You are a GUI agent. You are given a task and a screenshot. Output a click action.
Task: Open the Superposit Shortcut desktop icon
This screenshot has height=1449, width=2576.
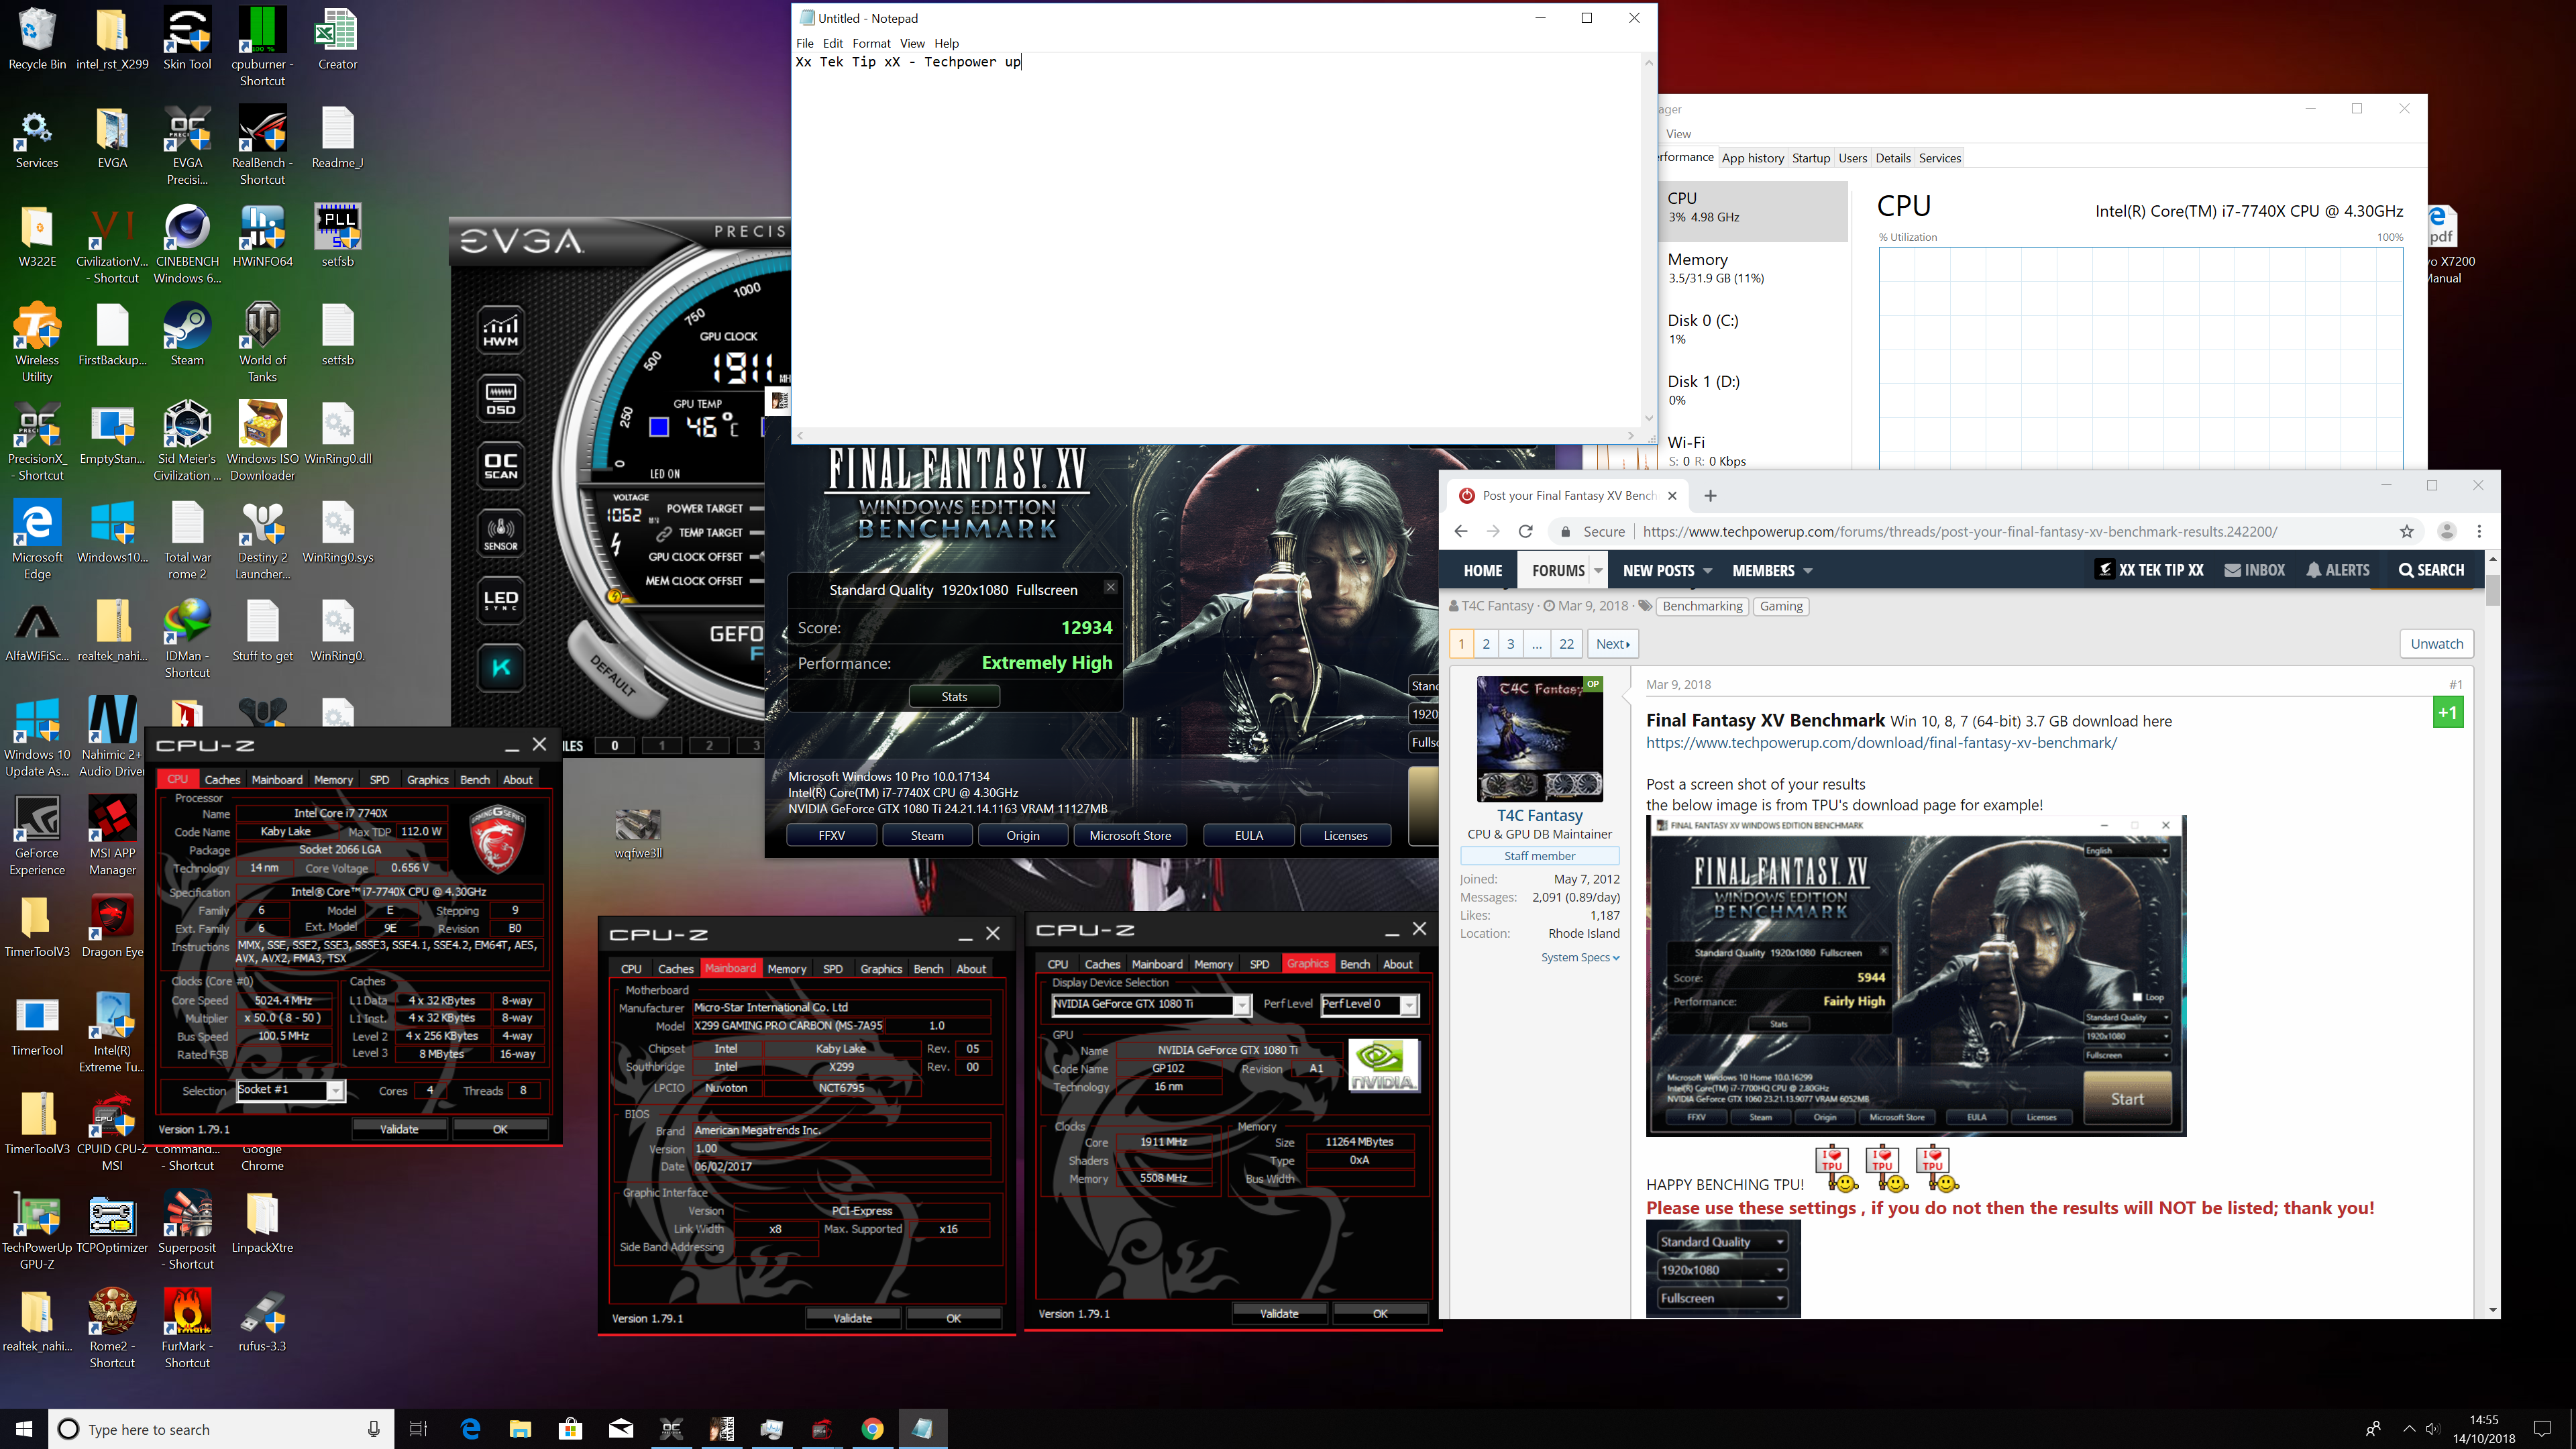(187, 1230)
